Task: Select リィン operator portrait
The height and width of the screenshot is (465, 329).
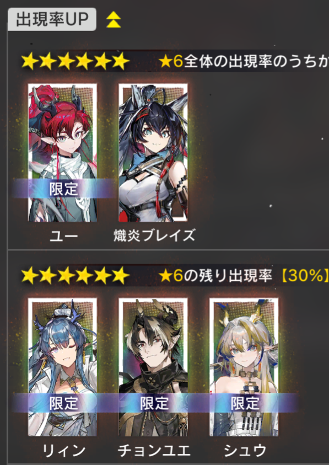Action: click(x=62, y=367)
